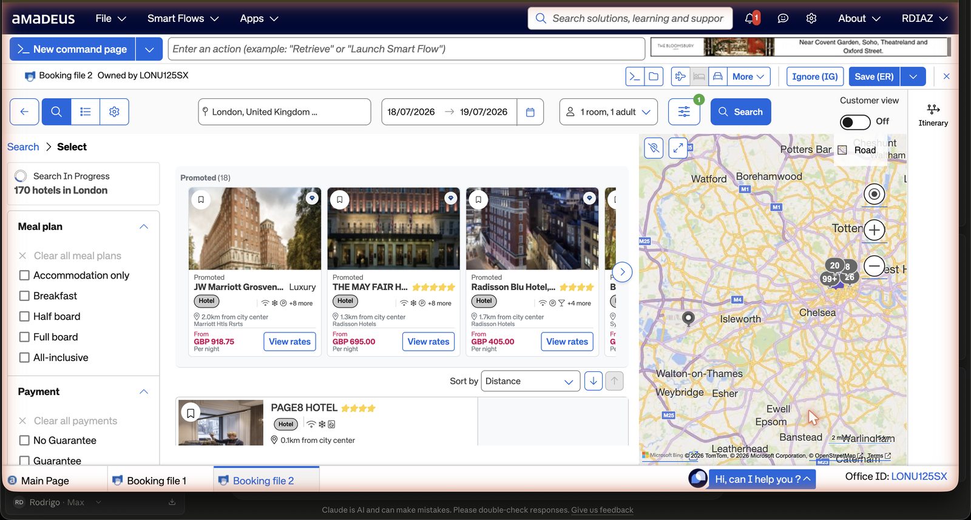Check the Half board filter
This screenshot has width=971, height=520.
24,317
